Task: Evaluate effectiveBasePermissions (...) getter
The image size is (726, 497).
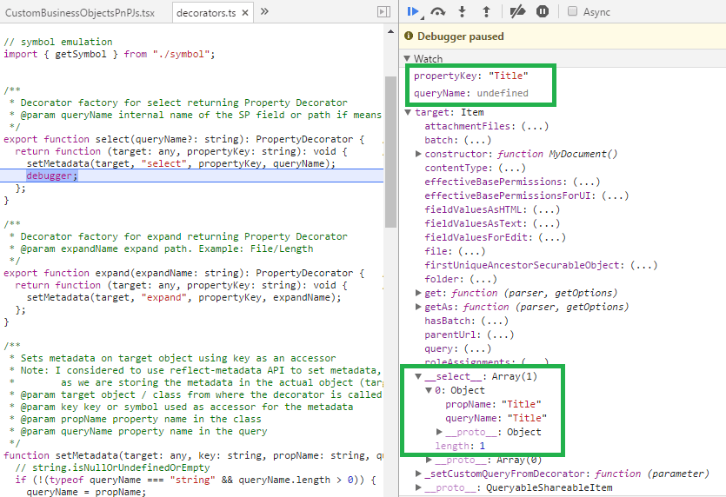Action: [586, 182]
